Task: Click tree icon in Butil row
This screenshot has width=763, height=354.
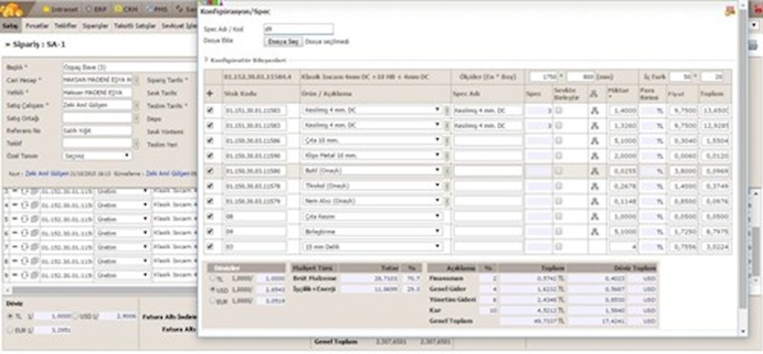Action: point(594,171)
